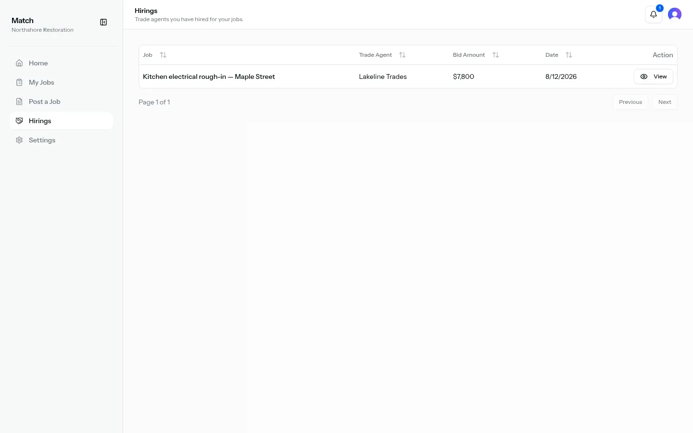Click the Date column header label

point(552,55)
